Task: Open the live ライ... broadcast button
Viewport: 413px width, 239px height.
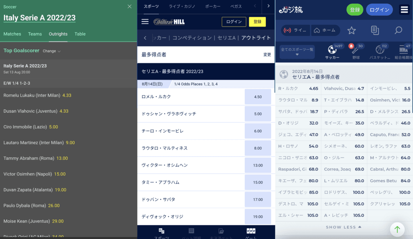Action: [x=296, y=30]
